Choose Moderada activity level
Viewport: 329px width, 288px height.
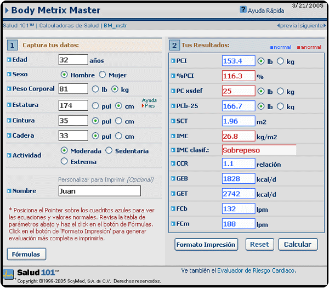(64, 150)
